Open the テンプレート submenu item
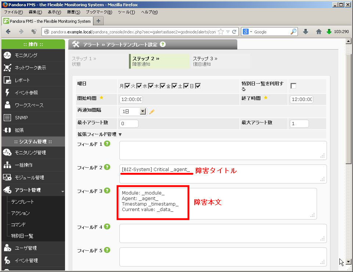This screenshot has height=272, width=353. pyautogui.click(x=22, y=202)
